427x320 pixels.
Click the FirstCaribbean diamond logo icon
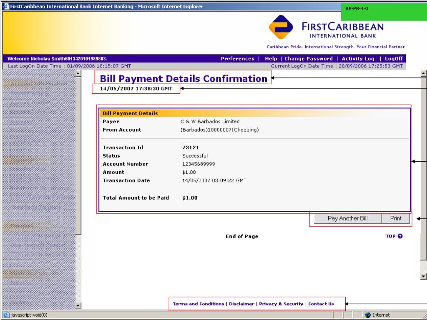tap(281, 27)
